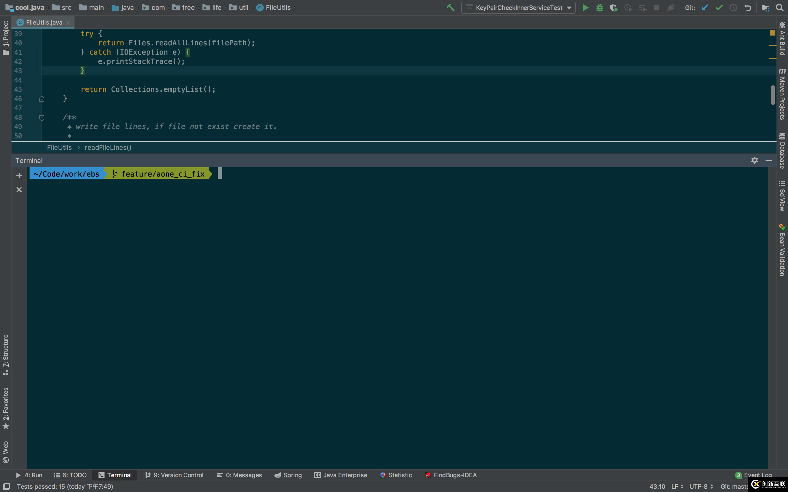788x492 pixels.
Task: Click the Git checkmark commit icon
Action: tap(719, 7)
